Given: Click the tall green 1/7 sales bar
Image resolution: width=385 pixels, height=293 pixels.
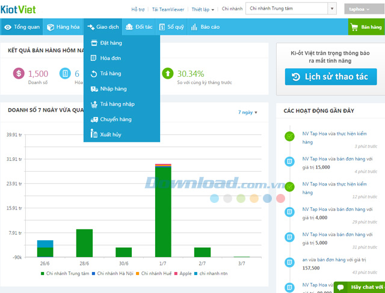Looking at the screenshot, I should pos(163,210).
